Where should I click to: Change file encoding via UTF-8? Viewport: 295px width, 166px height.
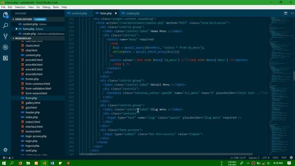tap(266, 158)
